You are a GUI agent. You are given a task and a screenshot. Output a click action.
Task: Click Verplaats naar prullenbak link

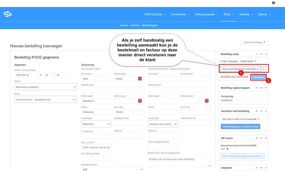click(234, 76)
